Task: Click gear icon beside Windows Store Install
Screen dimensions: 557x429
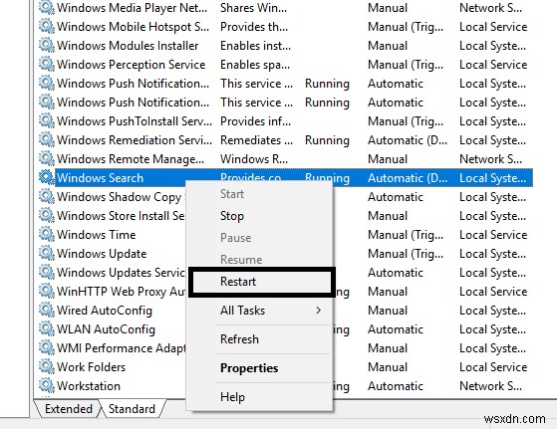Action: pos(46,215)
